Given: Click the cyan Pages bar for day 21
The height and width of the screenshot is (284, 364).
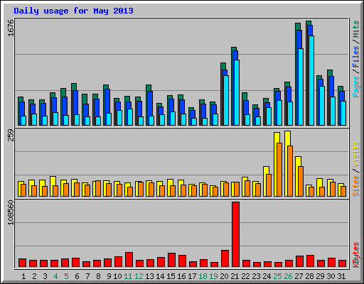Looking at the screenshot, I should pyautogui.click(x=237, y=92).
